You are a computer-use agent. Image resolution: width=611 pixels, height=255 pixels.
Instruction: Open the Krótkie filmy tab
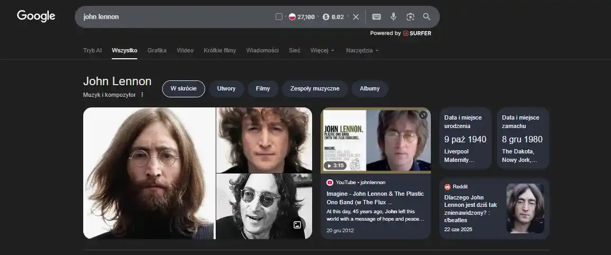[220, 50]
